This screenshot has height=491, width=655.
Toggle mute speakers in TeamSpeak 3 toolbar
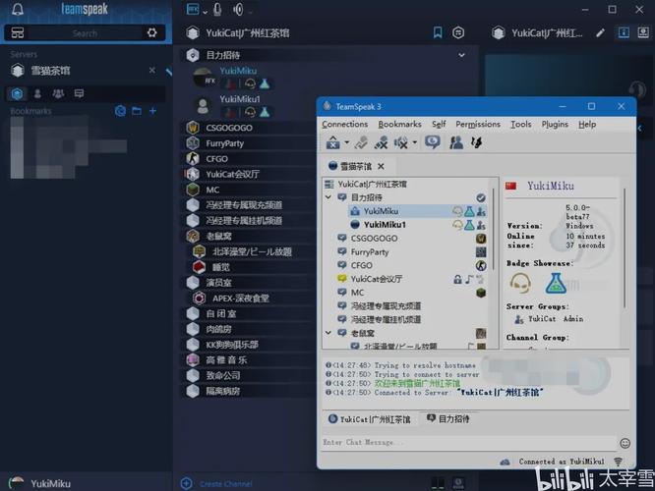400,142
